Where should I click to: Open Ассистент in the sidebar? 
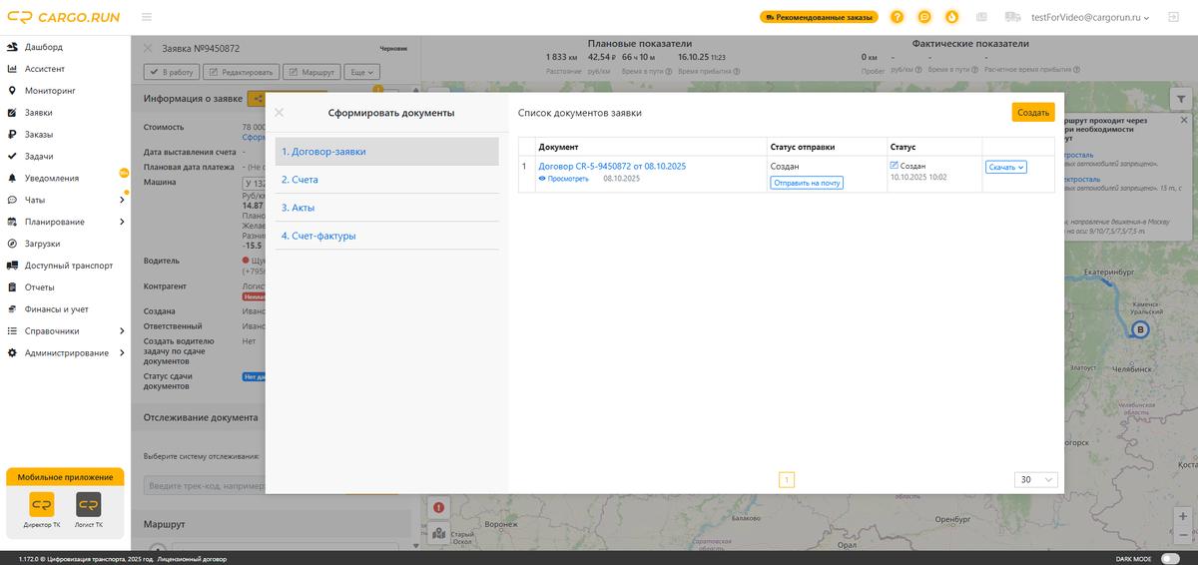pyautogui.click(x=65, y=69)
